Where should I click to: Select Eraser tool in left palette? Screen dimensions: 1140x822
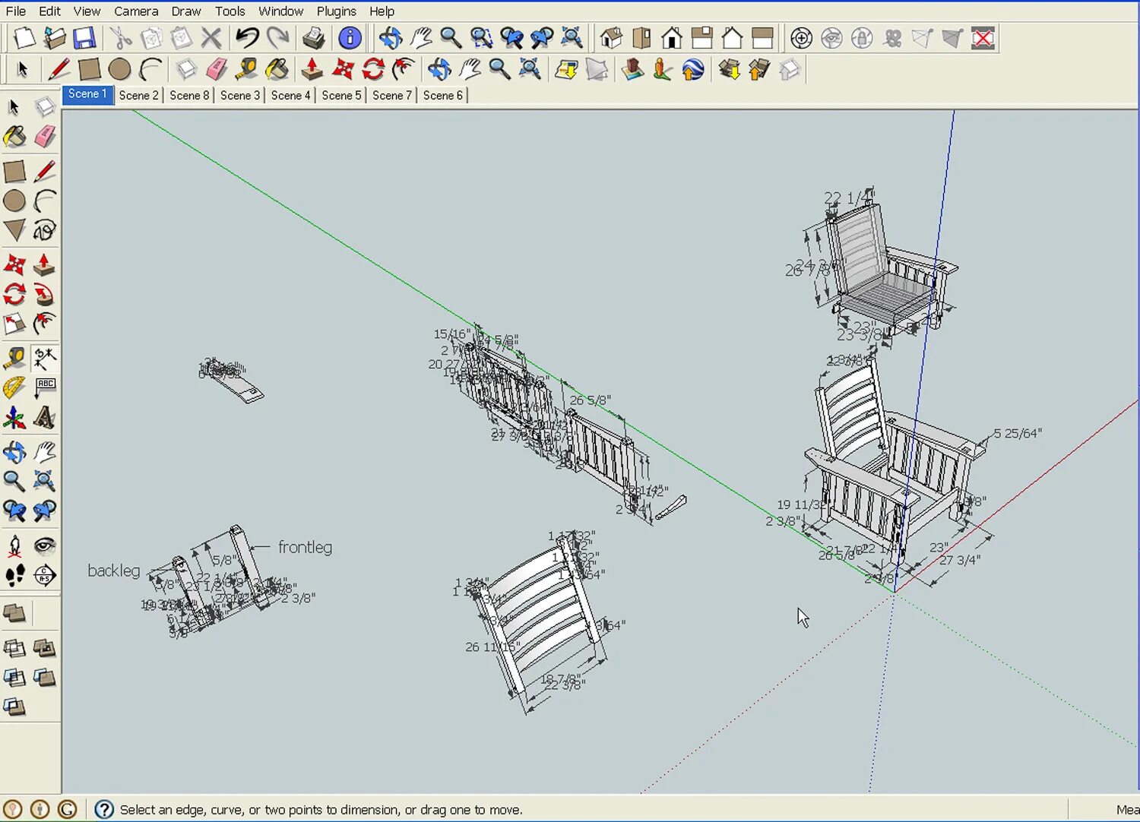point(45,137)
